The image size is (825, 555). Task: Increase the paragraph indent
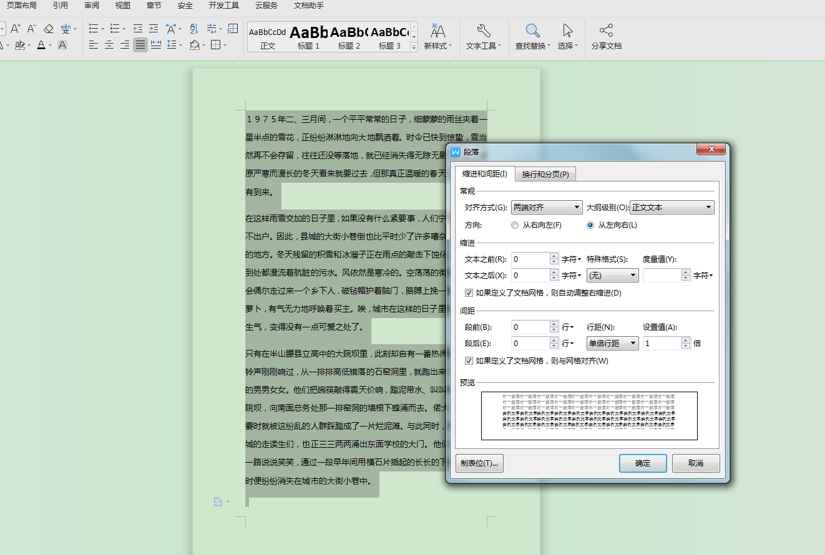[154, 29]
